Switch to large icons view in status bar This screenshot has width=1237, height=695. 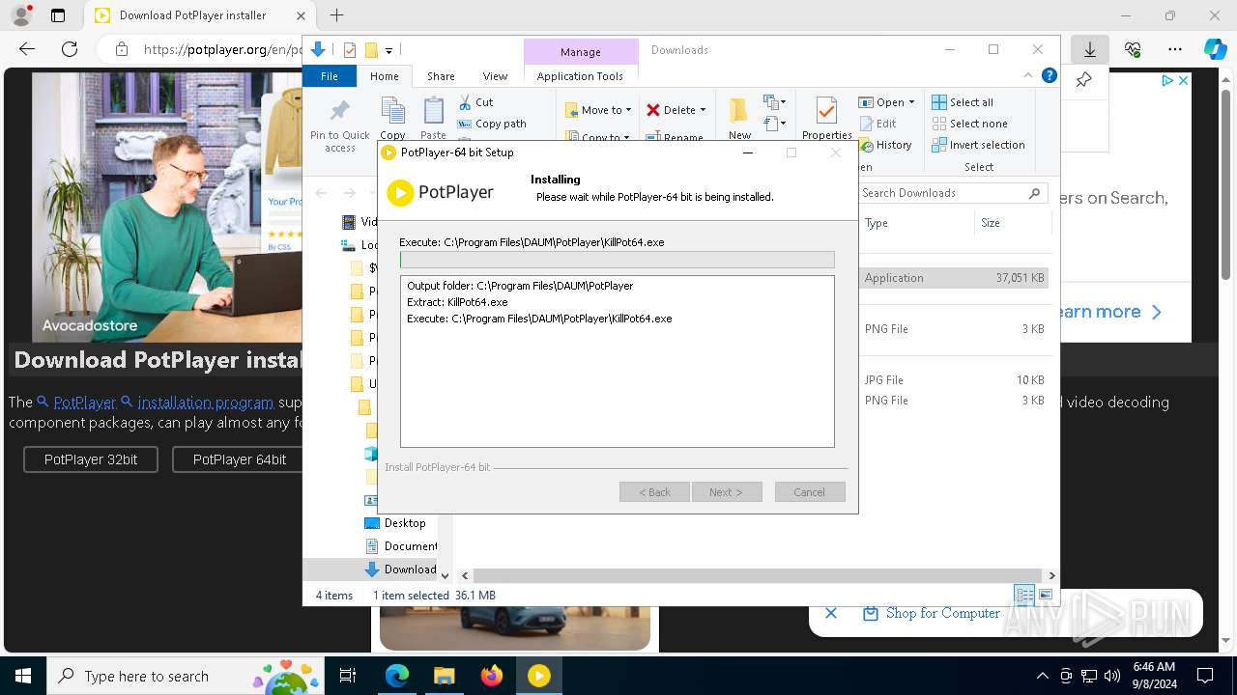click(1045, 596)
